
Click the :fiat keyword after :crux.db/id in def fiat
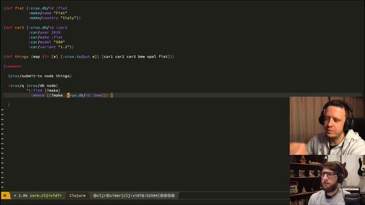point(62,8)
